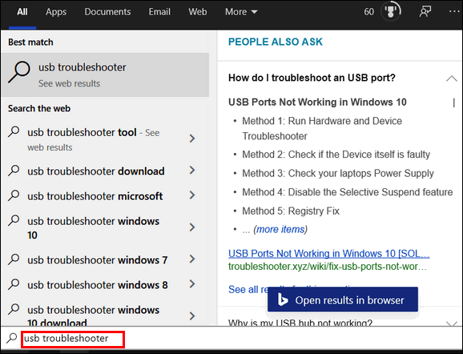Click the feedback person icon
463x354 pixels.
point(425,12)
